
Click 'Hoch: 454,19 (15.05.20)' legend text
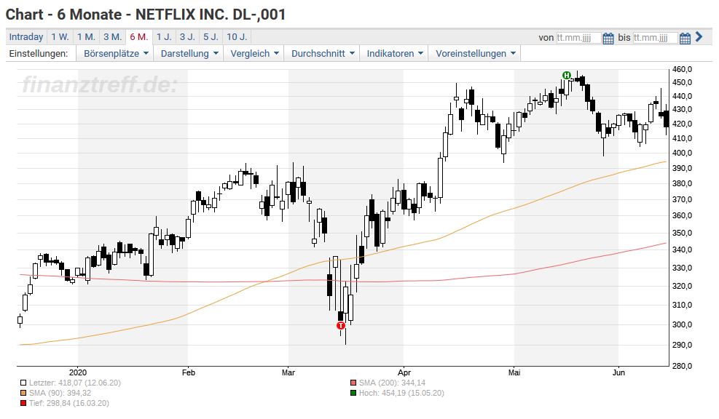point(401,393)
